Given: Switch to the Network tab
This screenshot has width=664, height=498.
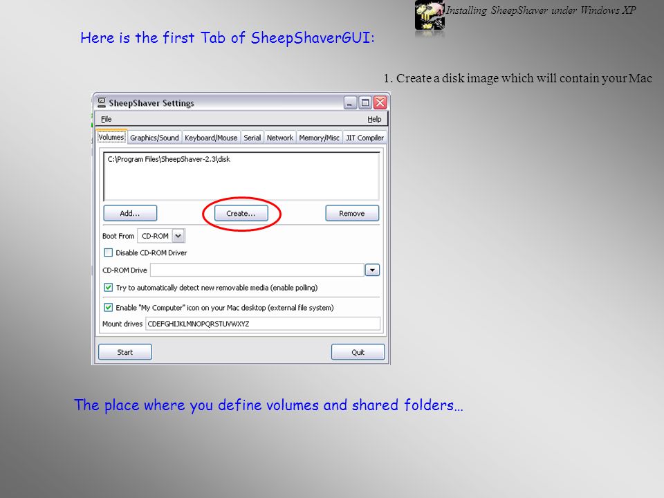Looking at the screenshot, I should click(280, 138).
